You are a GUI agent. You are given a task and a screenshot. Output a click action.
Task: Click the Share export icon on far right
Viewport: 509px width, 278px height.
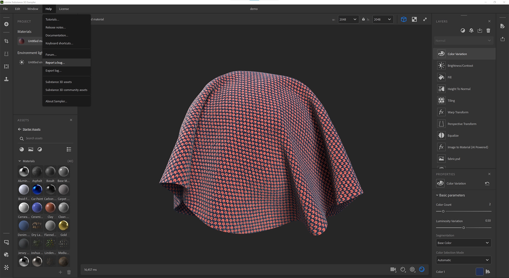(x=502, y=39)
